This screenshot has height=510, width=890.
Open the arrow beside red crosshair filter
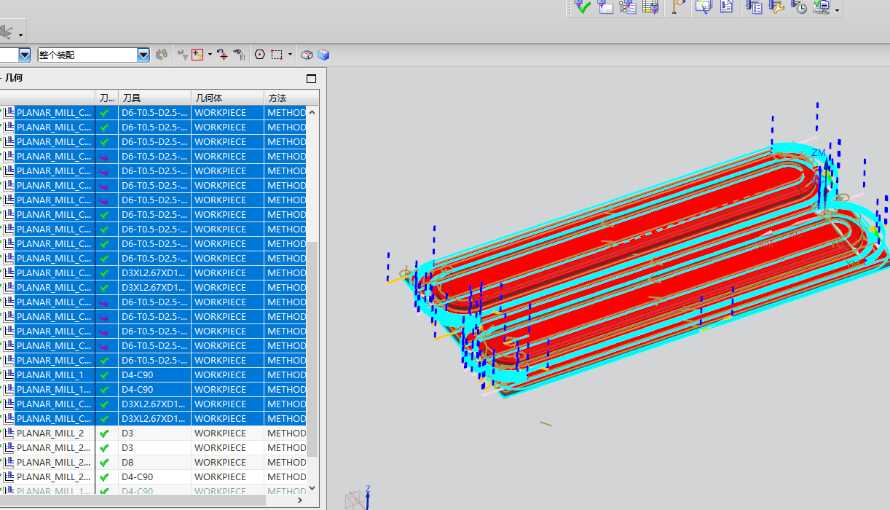tap(210, 55)
